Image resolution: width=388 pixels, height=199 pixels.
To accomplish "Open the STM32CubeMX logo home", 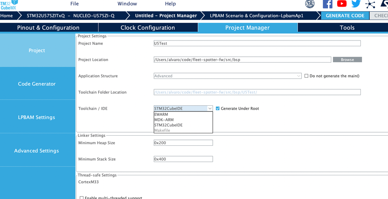I will pos(9,4).
